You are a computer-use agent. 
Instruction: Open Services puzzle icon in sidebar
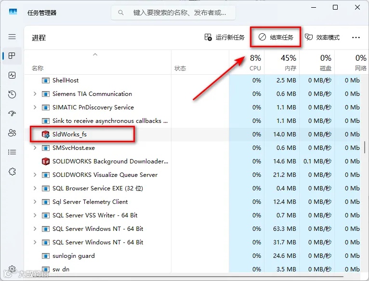click(x=12, y=172)
